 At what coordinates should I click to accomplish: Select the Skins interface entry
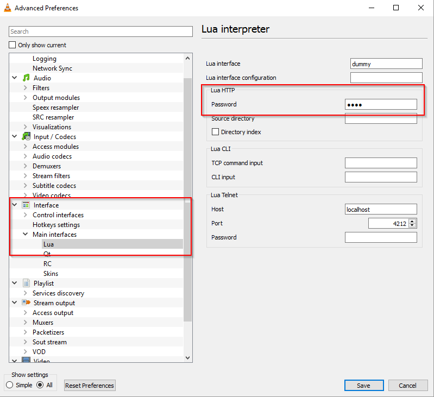coord(51,274)
